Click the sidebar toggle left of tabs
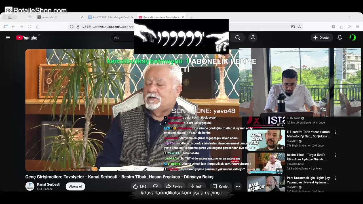The height and width of the screenshot is (204, 363). (x=29, y=17)
